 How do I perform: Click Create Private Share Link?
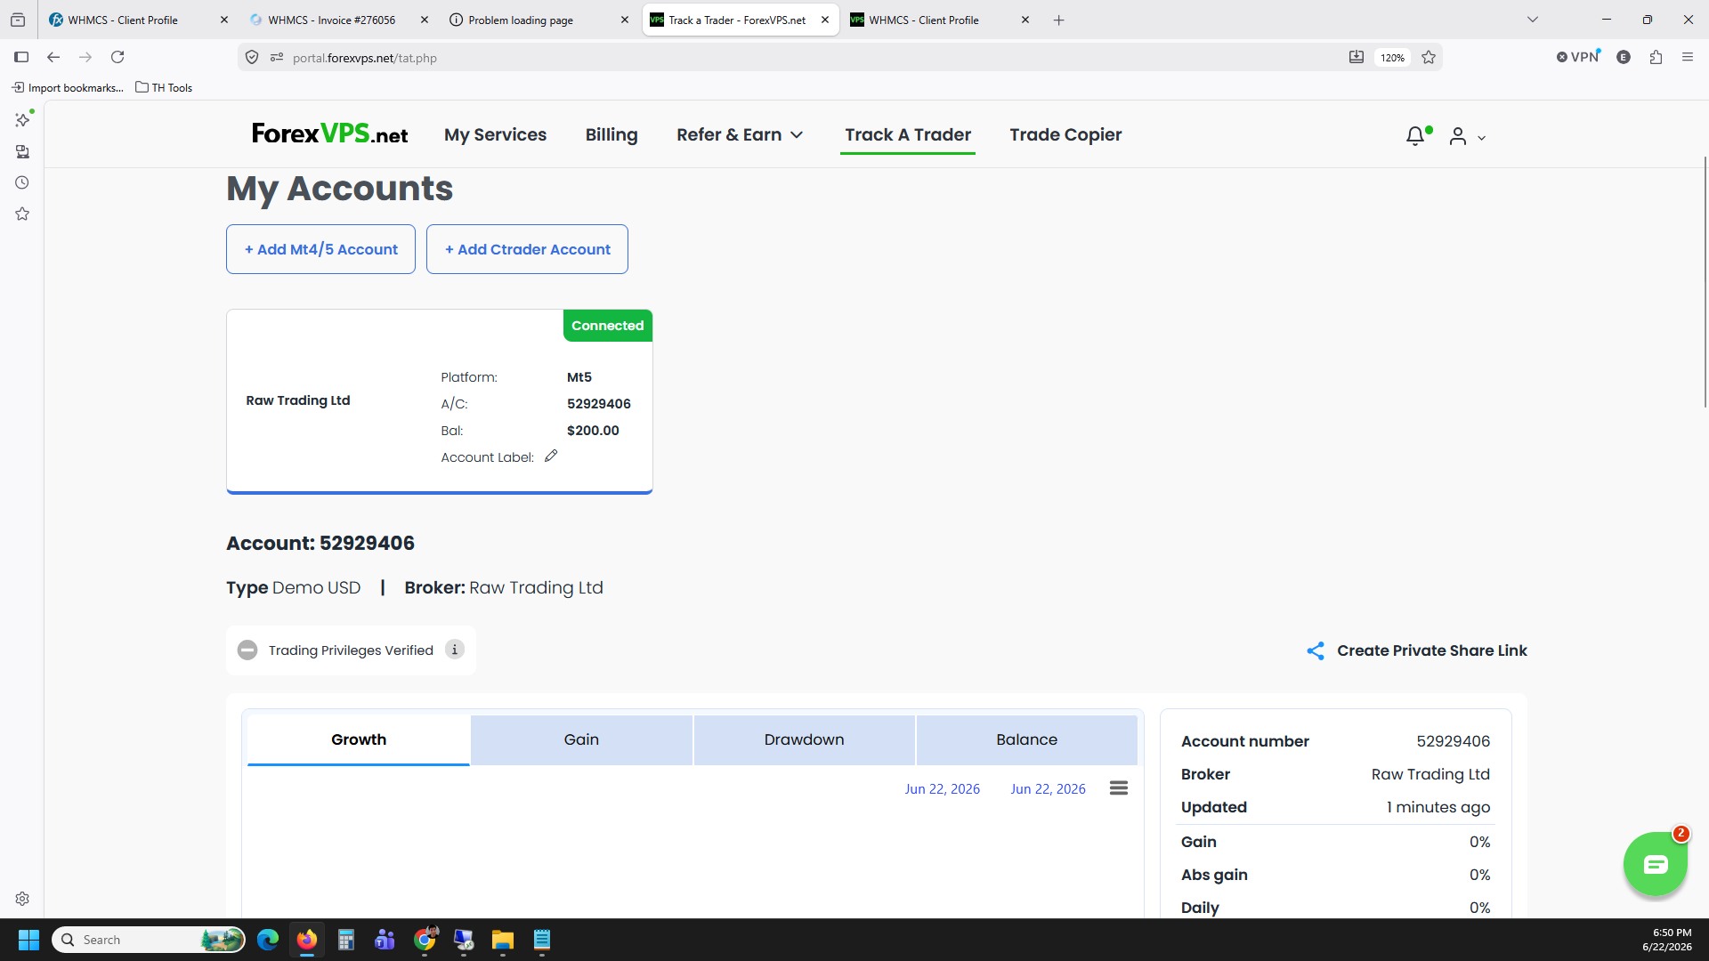tap(1431, 650)
